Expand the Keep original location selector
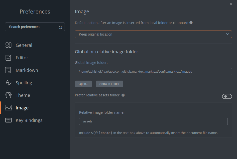The width and height of the screenshot is (237, 159). point(153,34)
